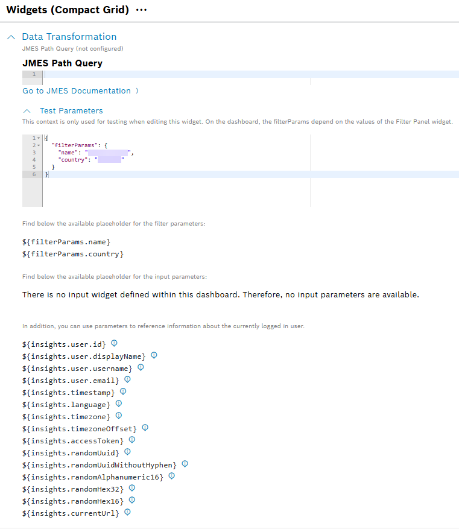459x532 pixels.
Task: Open info icon for insights.randomHex32
Action: (132, 489)
